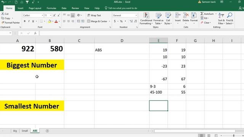Click the Undo icon in quick access toolbar
Image resolution: width=244 pixels, height=137 pixels.
tap(3, 2)
